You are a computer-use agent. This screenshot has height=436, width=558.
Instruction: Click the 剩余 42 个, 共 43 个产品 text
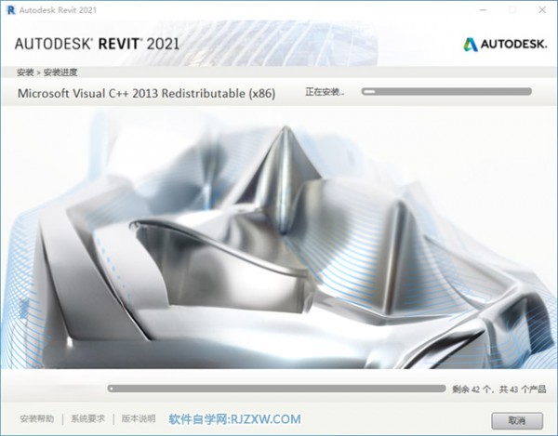point(498,390)
